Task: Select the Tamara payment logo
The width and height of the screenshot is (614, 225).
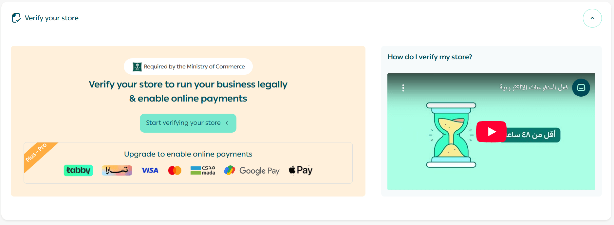Action: click(x=117, y=170)
